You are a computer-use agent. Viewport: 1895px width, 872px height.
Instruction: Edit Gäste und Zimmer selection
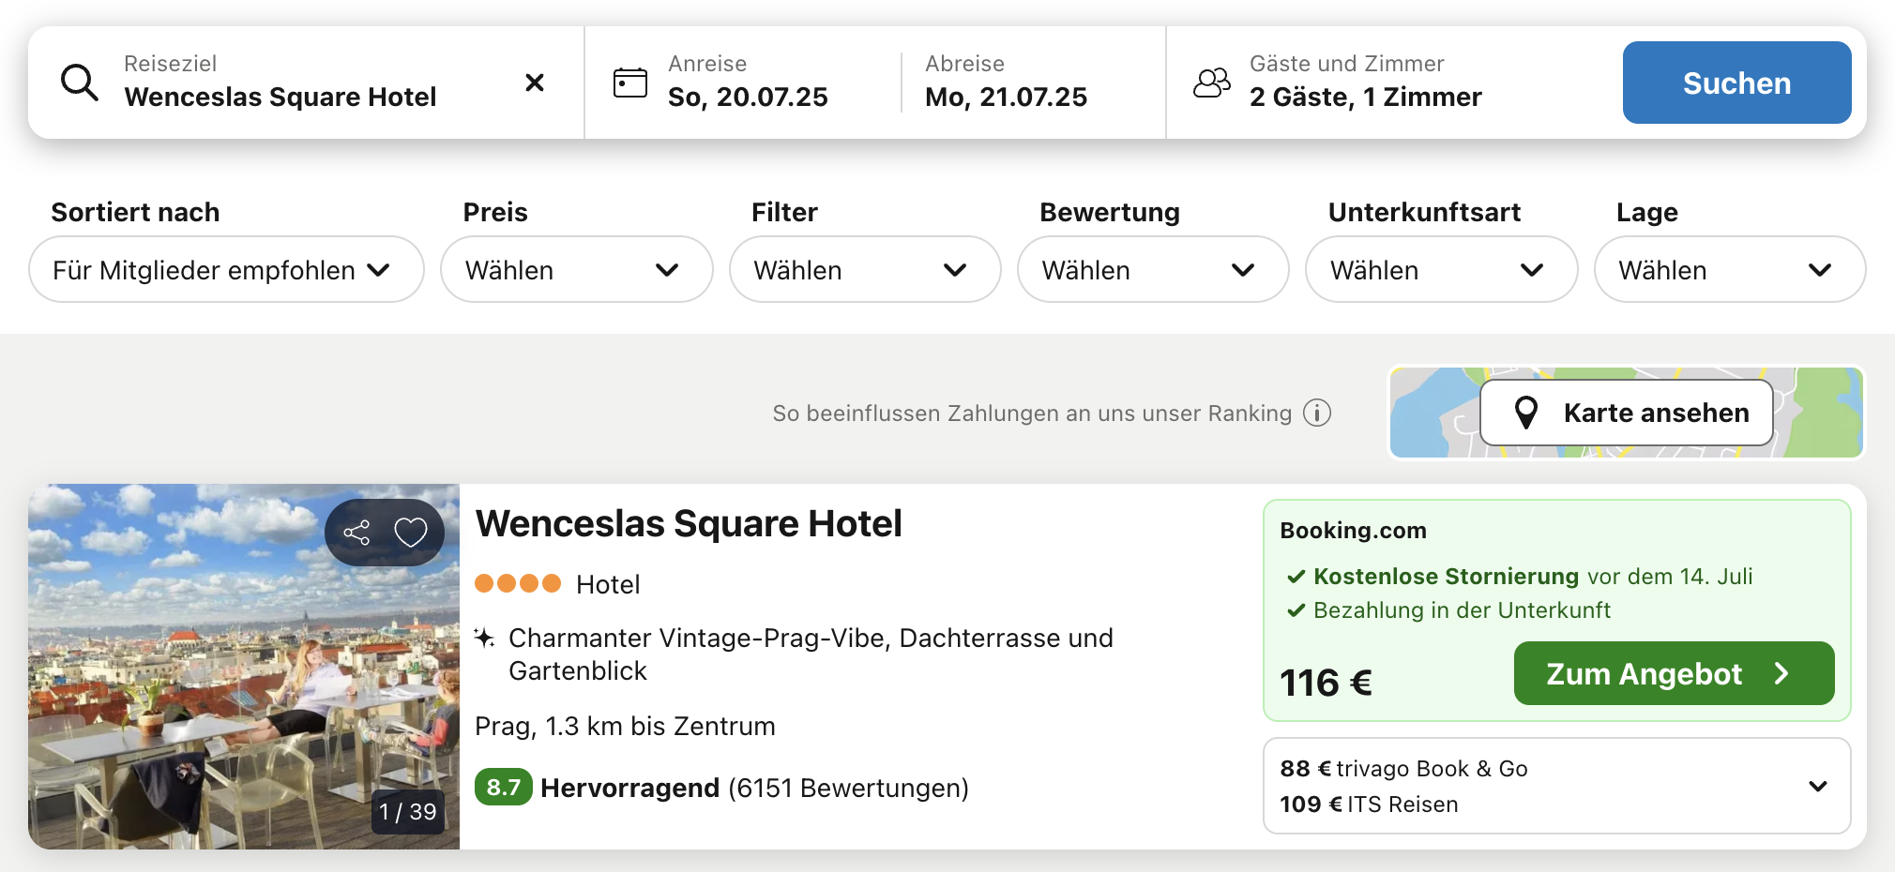1365,83
